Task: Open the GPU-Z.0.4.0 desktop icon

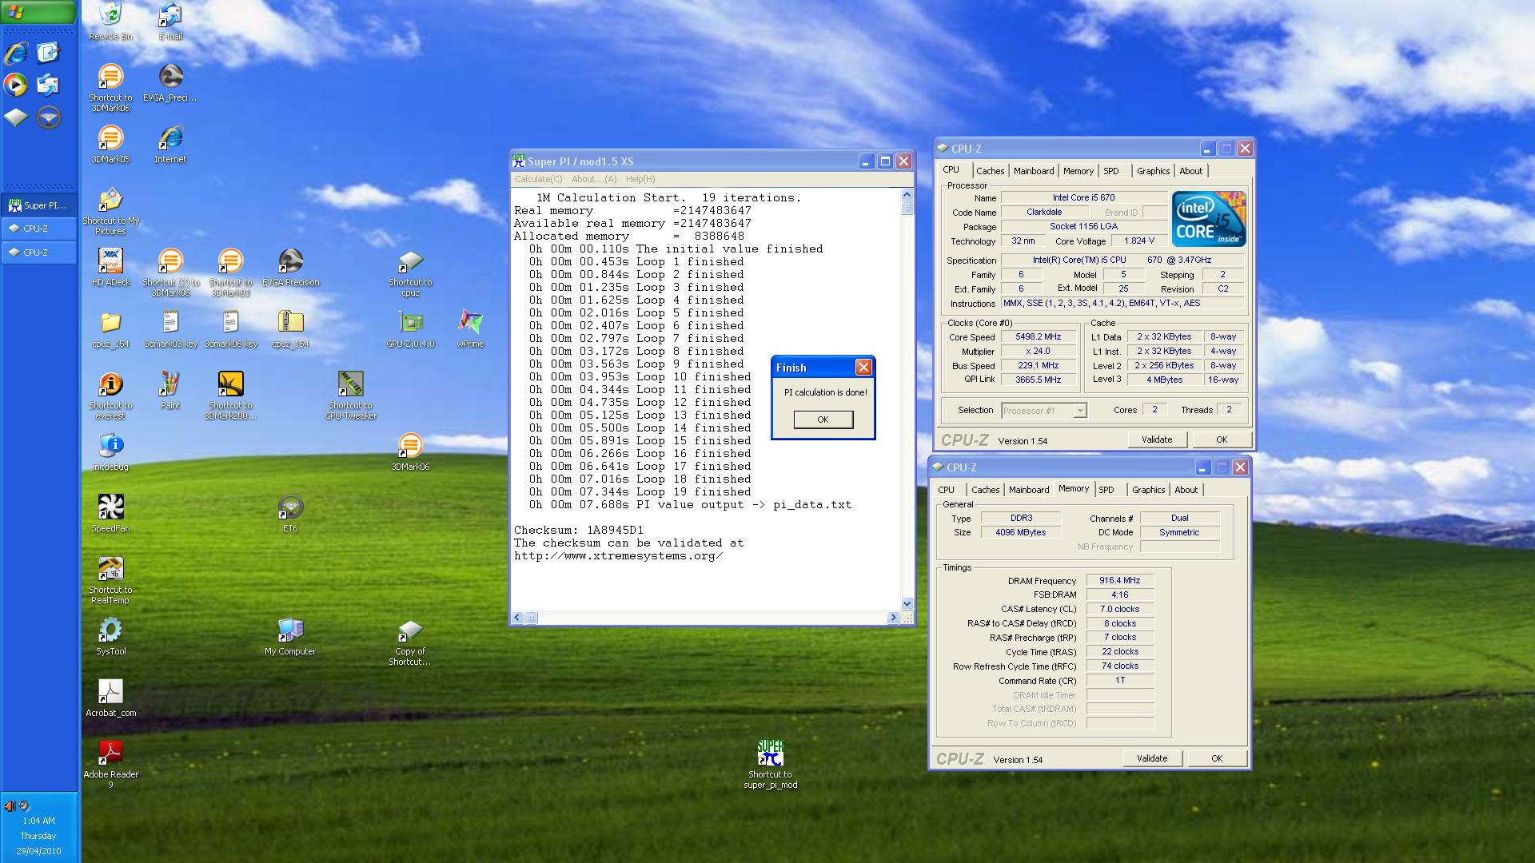Action: (410, 324)
